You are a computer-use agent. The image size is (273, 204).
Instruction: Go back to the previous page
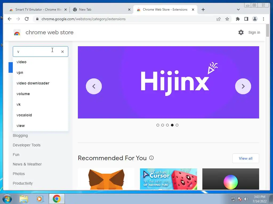[10, 19]
